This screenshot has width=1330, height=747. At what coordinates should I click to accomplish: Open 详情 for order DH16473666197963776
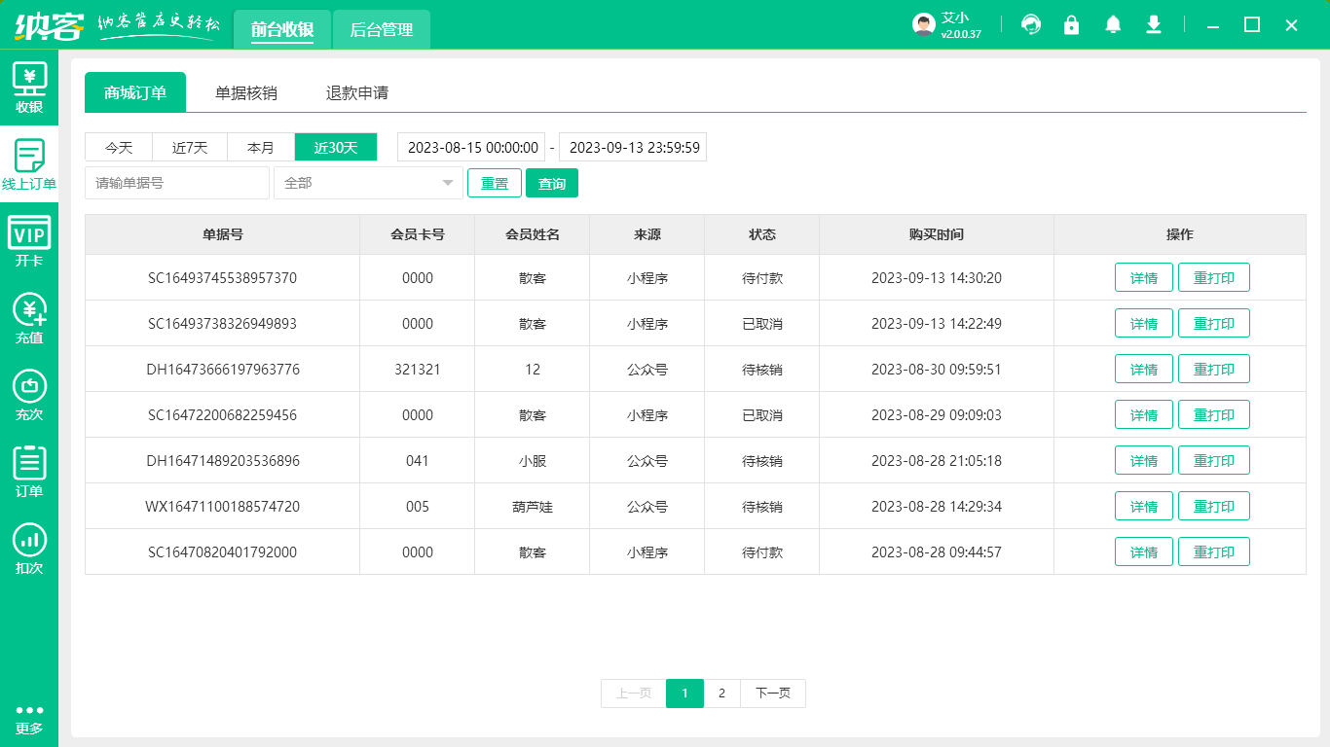tap(1143, 369)
